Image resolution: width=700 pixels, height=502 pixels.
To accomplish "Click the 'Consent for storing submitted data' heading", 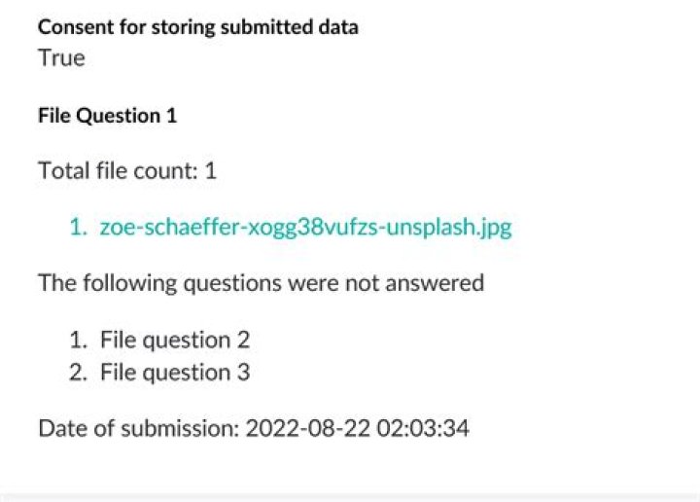I will (x=198, y=27).
